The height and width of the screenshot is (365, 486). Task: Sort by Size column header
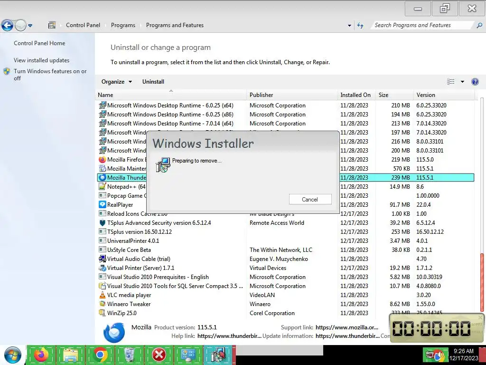[x=394, y=95]
